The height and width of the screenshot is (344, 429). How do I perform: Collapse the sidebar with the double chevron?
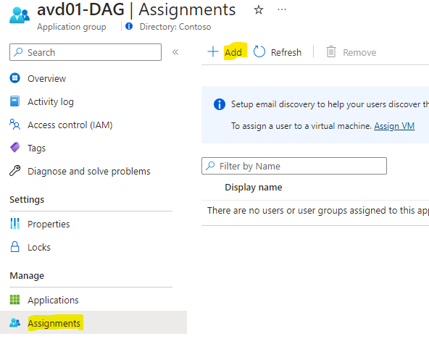pos(175,52)
